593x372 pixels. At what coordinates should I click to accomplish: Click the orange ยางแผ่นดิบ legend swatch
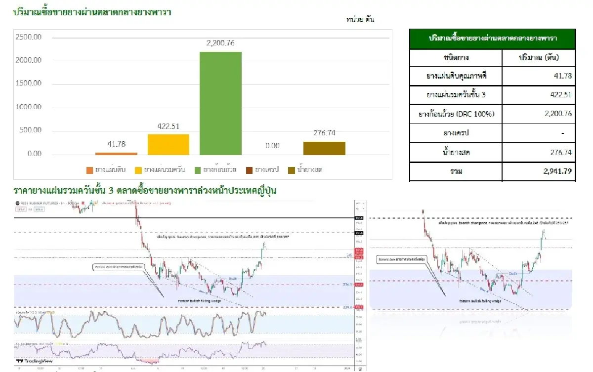[x=89, y=170]
